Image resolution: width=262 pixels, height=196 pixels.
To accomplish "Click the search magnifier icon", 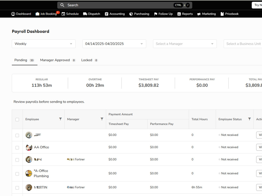I will click(62, 5).
